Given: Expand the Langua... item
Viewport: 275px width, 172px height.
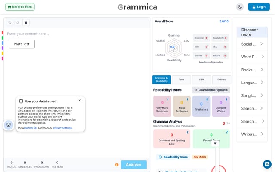Looking at the screenshot, I should 252,83.
